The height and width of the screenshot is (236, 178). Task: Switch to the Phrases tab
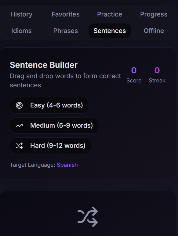(65, 31)
